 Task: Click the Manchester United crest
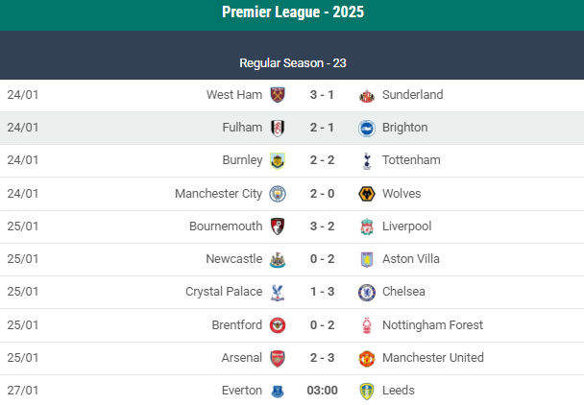pos(366,358)
